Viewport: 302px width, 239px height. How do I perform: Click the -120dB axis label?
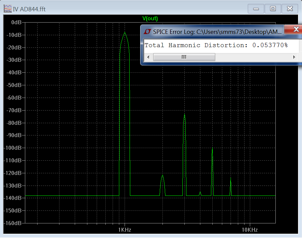click(13, 173)
